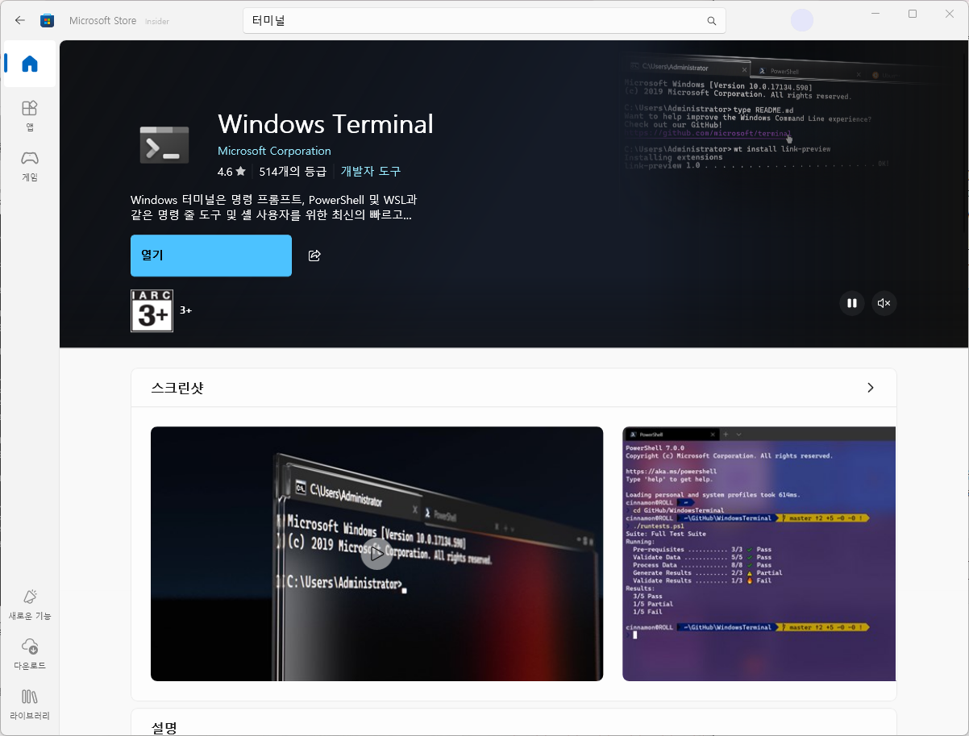Click the search magnifier icon

point(711,21)
